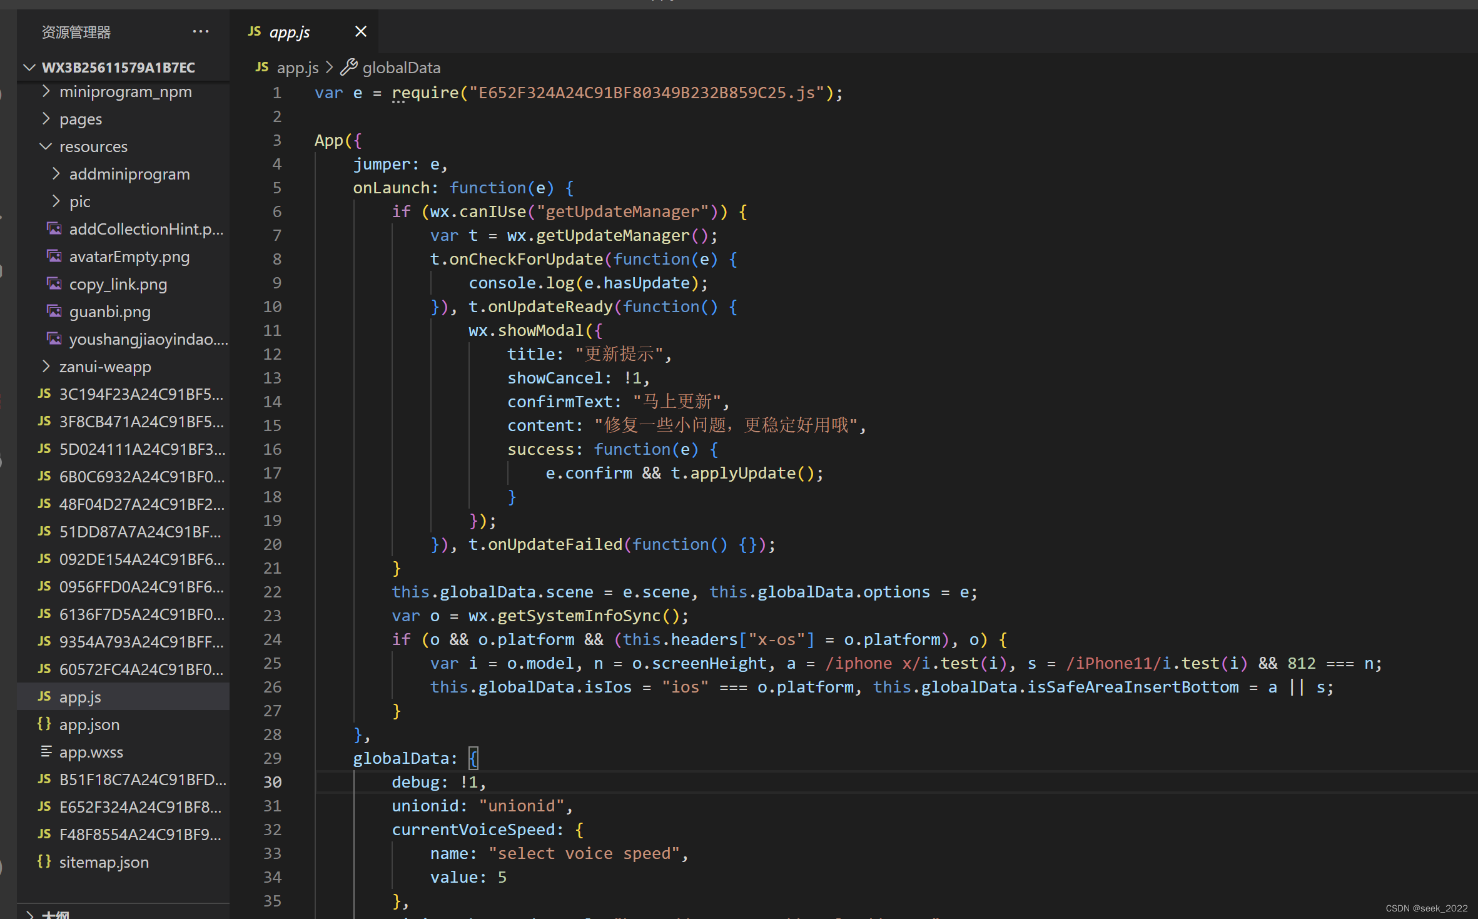The height and width of the screenshot is (919, 1478).
Task: Click the confirmText property on line 14
Action: click(x=560, y=402)
